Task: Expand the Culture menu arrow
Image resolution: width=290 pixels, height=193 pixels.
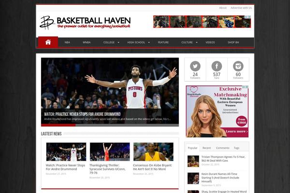Action: click(196, 42)
